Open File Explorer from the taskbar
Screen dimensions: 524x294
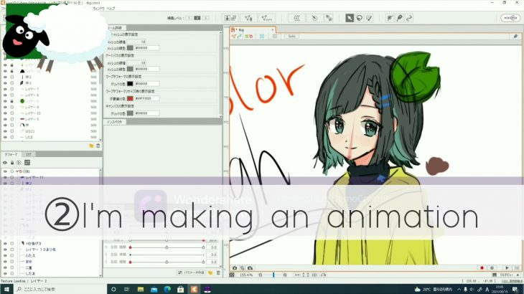pyautogui.click(x=141, y=289)
